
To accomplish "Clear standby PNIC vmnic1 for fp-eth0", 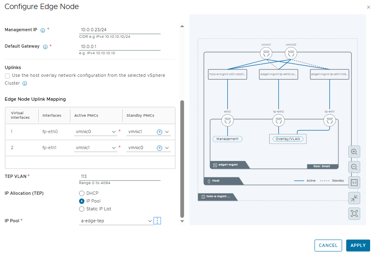I will [159, 132].
